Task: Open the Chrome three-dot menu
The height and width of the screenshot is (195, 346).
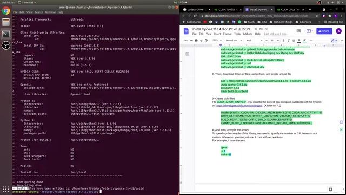Action: tap(341, 16)
